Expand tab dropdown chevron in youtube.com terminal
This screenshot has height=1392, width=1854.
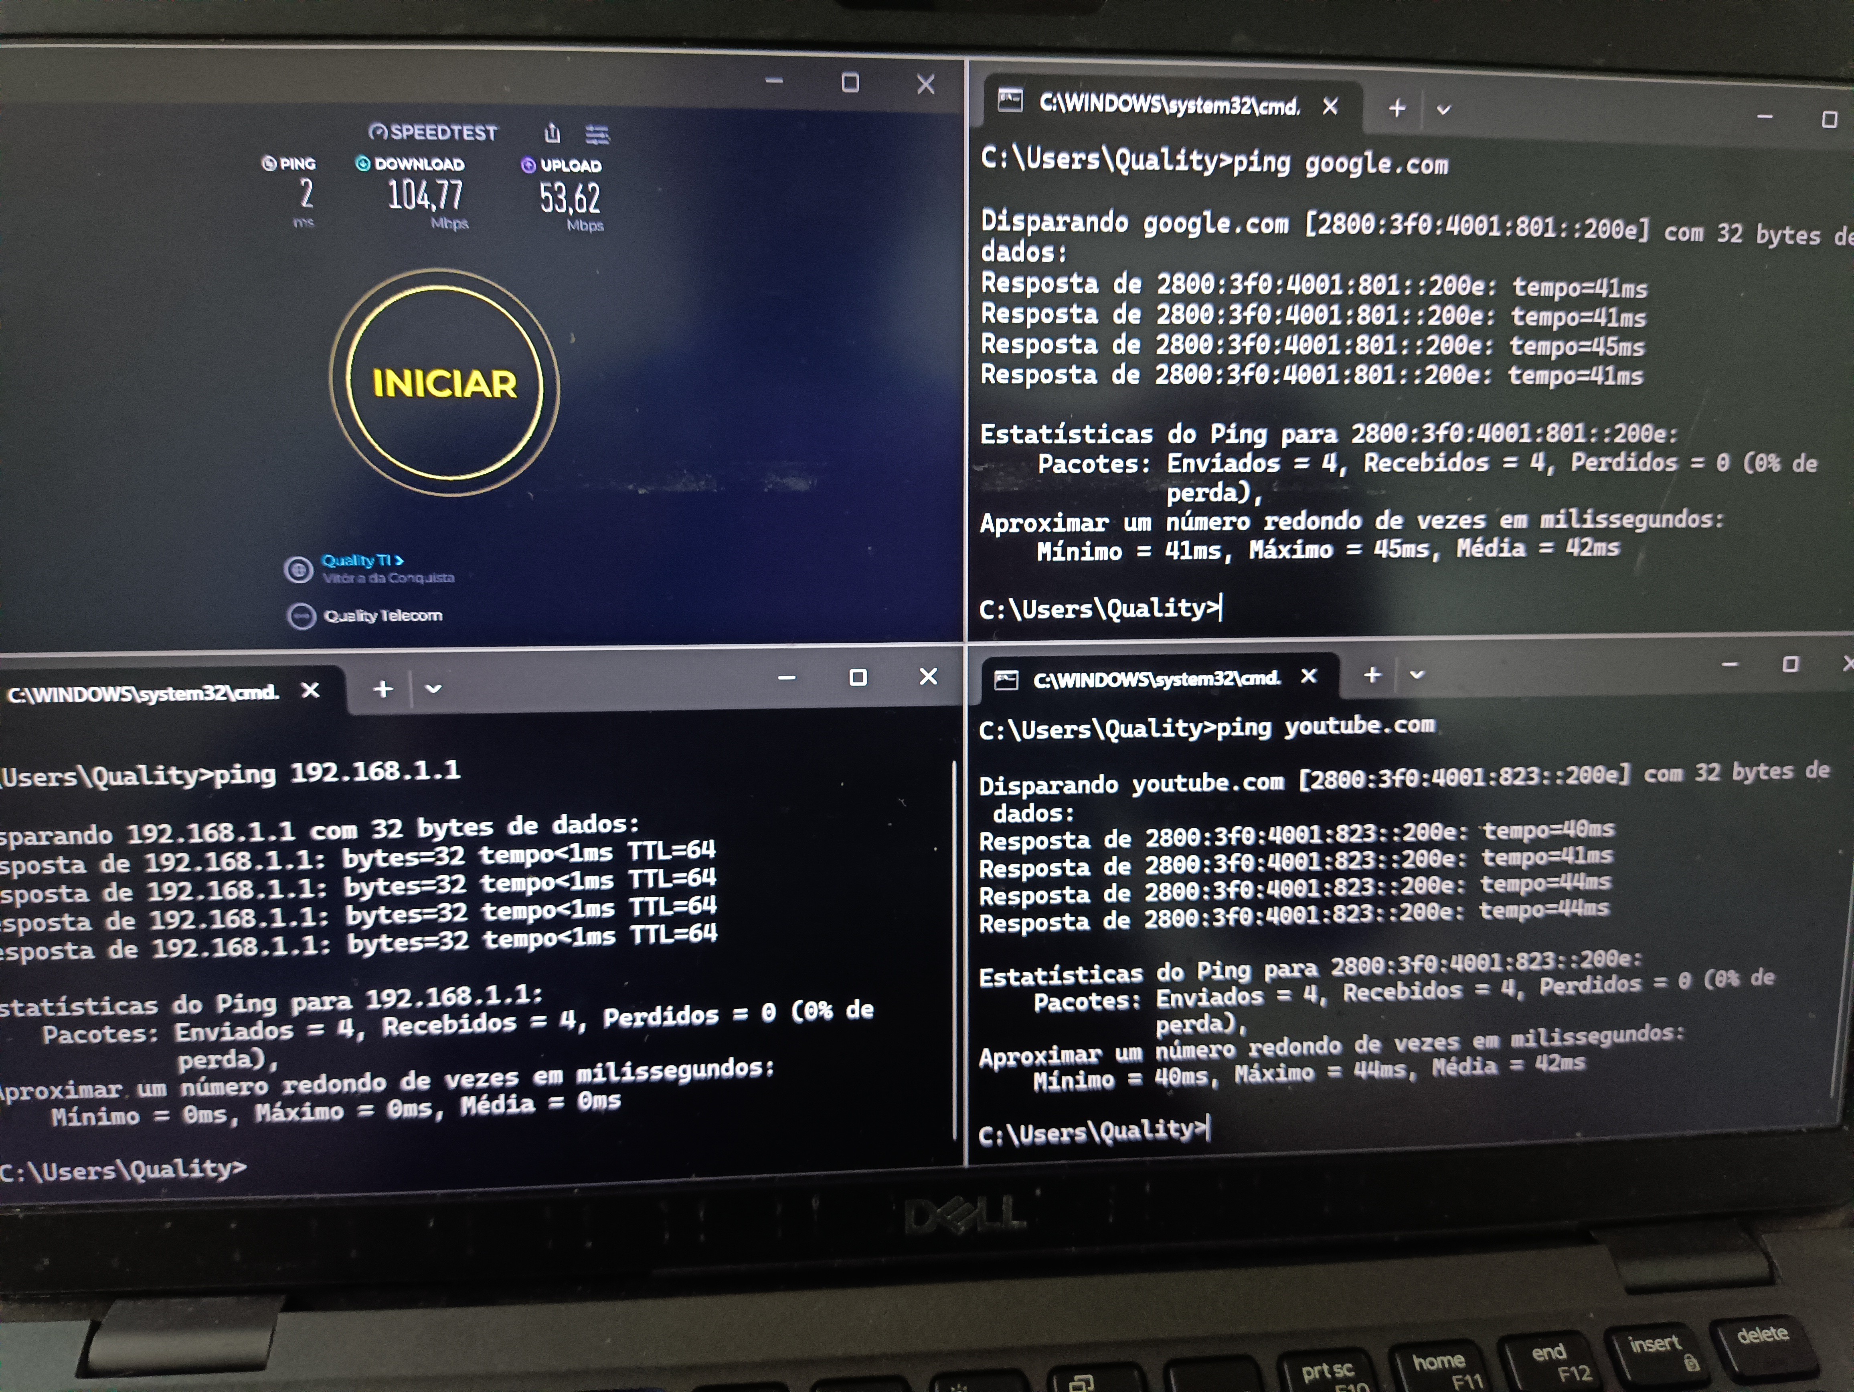(x=1417, y=676)
